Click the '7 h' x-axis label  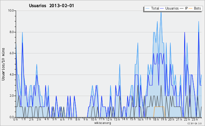pos(70,119)
